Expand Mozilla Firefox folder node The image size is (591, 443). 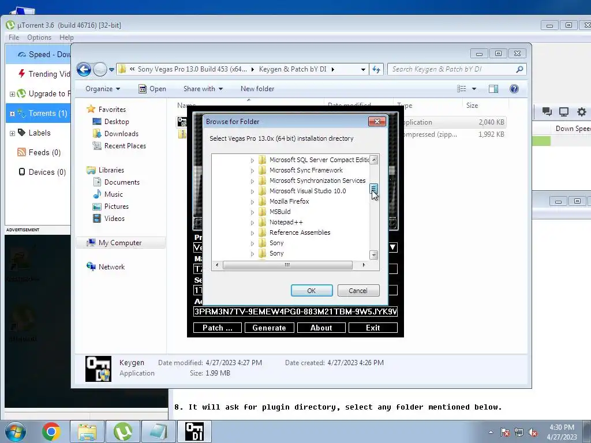pyautogui.click(x=252, y=202)
